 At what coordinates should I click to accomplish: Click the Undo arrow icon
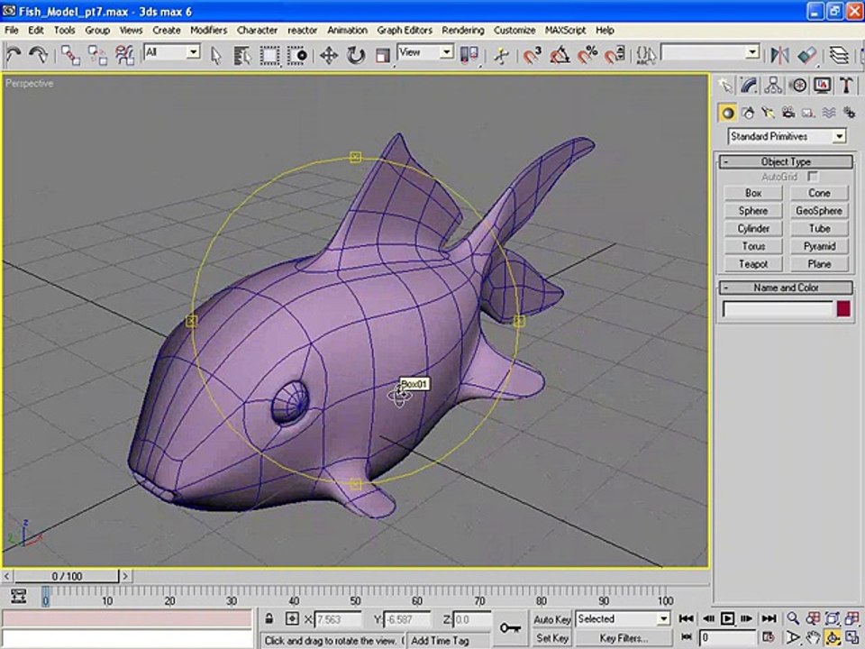pos(14,55)
